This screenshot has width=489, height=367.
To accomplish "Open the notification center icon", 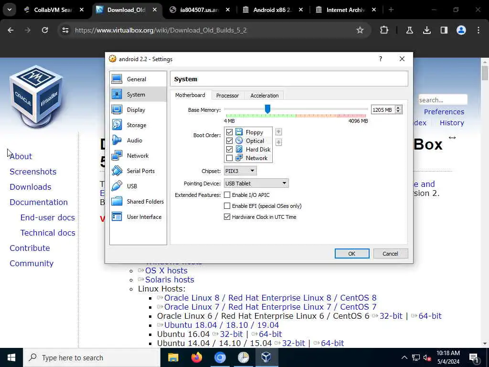I will pyautogui.click(x=474, y=357).
